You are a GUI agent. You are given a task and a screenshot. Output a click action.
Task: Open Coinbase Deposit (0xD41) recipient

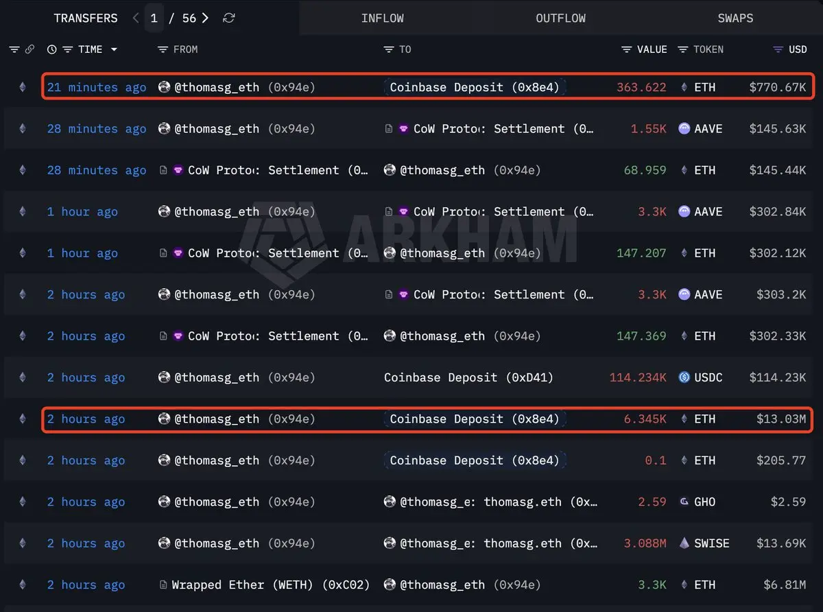[x=468, y=377]
